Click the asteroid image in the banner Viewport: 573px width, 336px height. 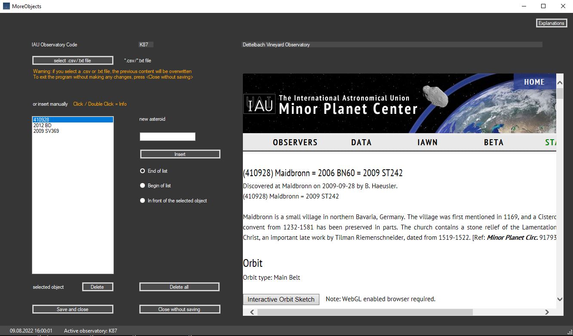tap(435, 96)
